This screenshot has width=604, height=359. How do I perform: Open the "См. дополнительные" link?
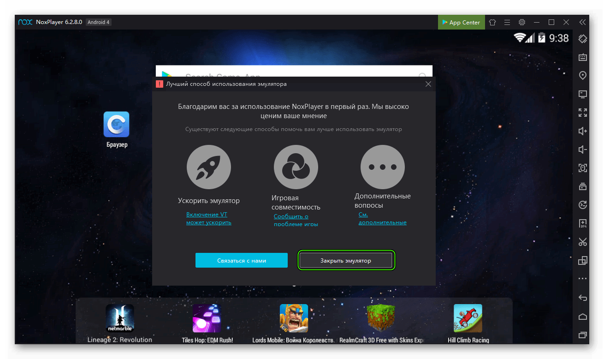[x=383, y=218]
